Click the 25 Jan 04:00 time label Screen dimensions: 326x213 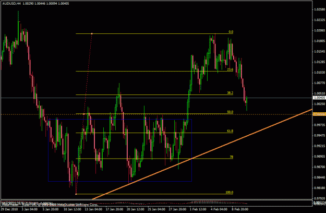coord(156,209)
